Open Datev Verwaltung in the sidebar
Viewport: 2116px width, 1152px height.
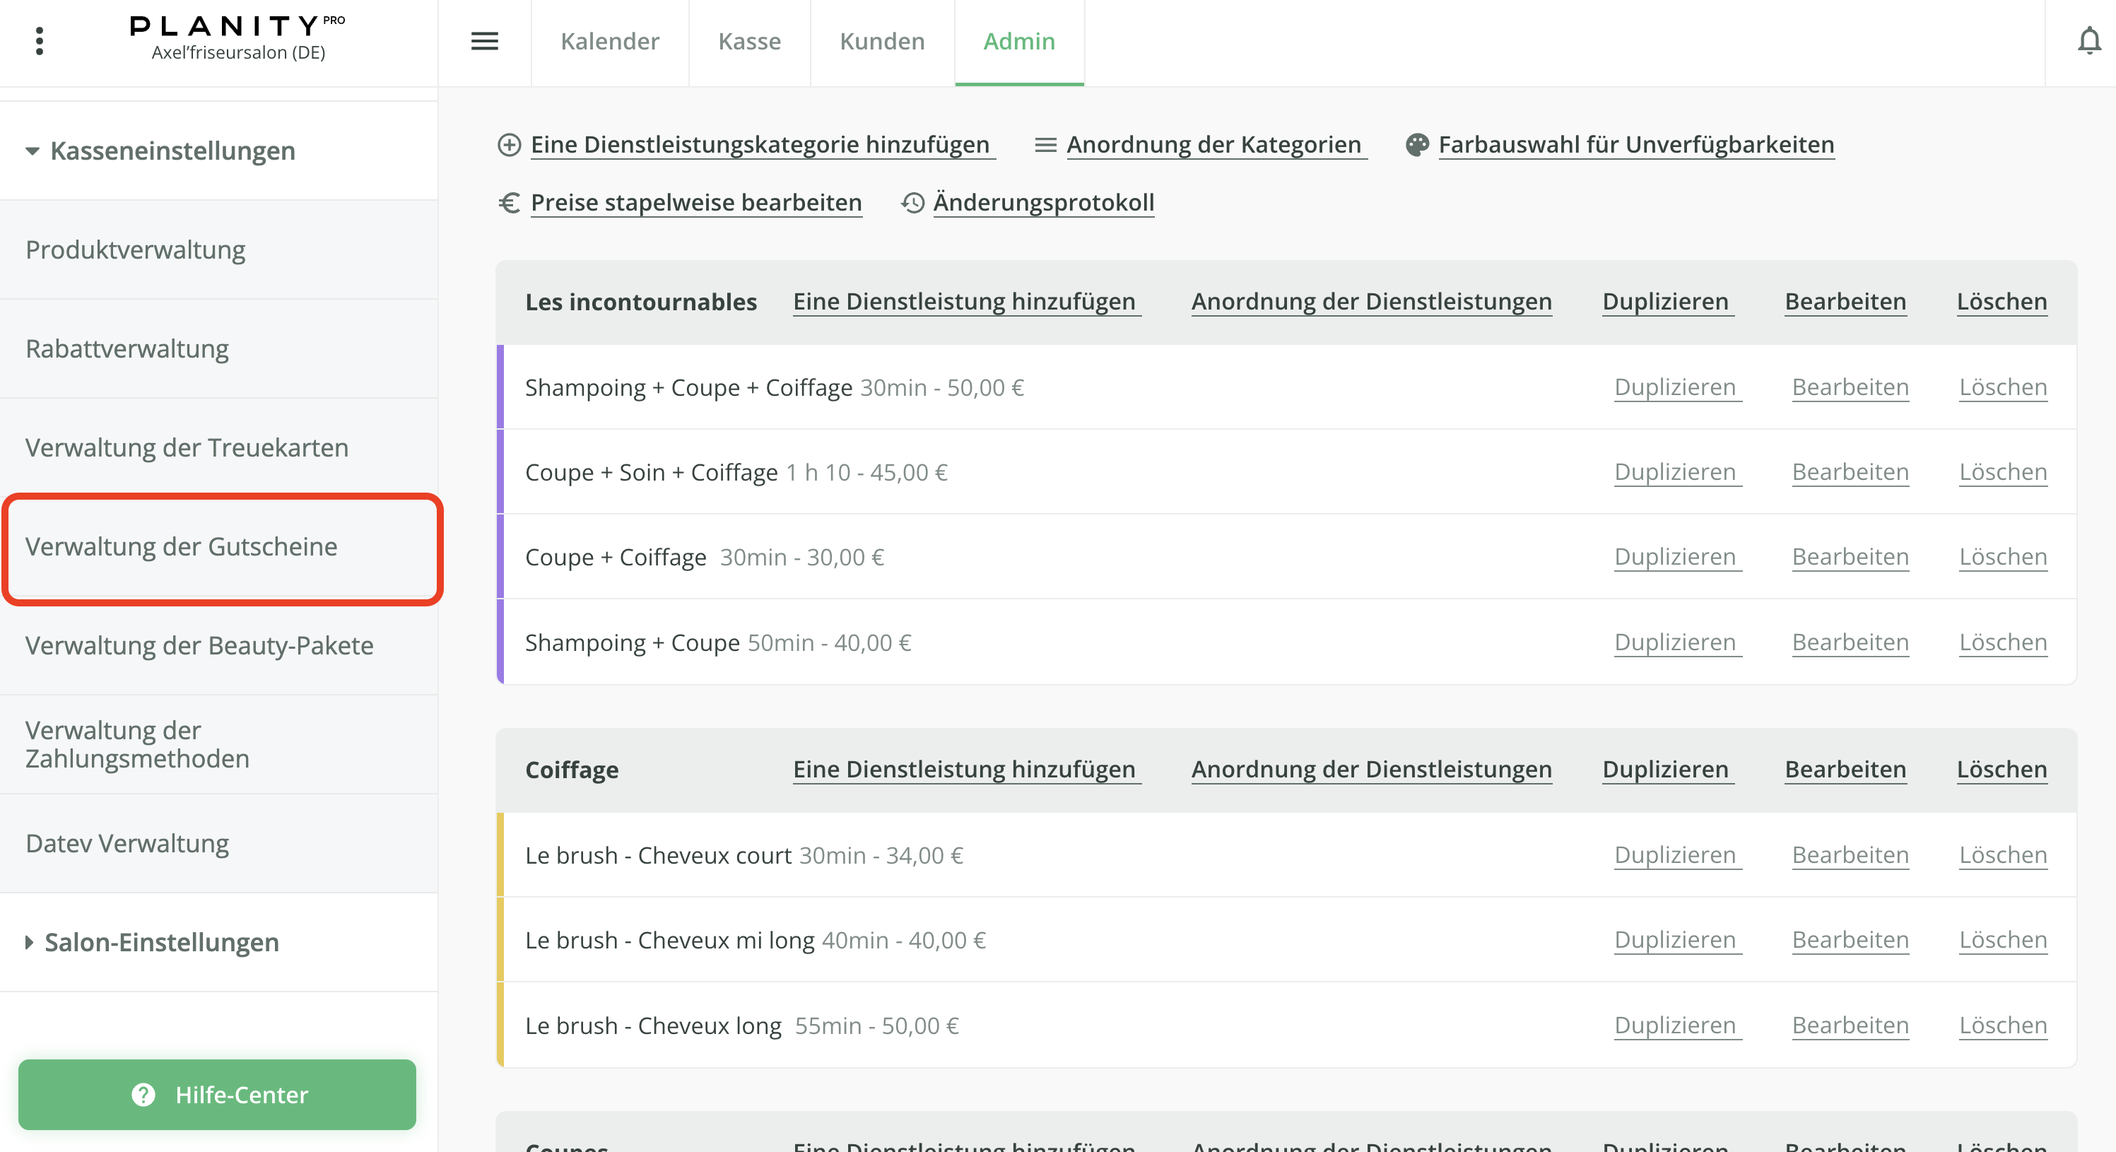click(218, 844)
